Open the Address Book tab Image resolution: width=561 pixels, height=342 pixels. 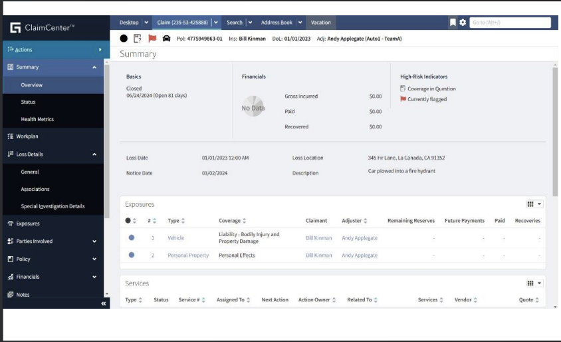pyautogui.click(x=277, y=23)
